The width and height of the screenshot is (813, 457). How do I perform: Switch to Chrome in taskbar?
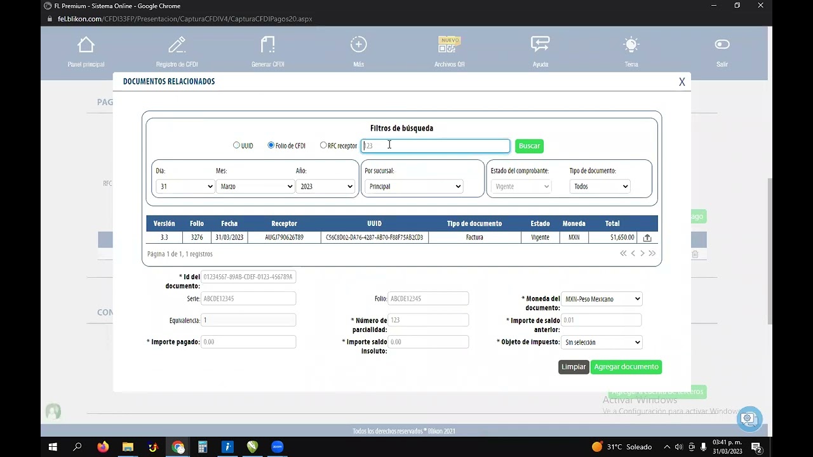coord(178,447)
